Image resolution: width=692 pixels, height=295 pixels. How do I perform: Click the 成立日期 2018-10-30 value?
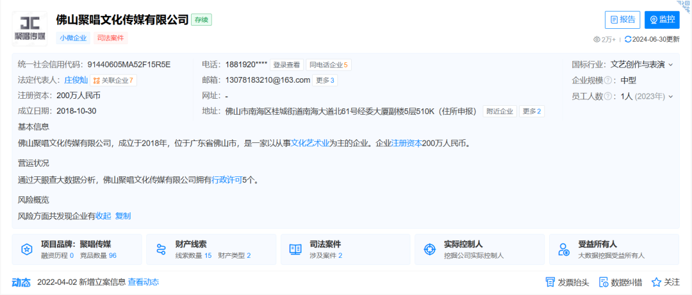pyautogui.click(x=76, y=111)
